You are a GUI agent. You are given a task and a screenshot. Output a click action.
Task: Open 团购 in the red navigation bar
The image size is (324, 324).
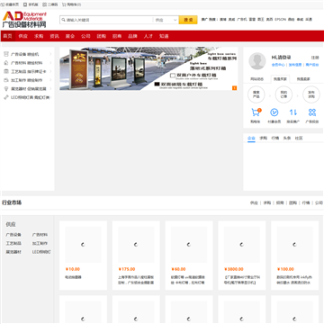tap(102, 36)
